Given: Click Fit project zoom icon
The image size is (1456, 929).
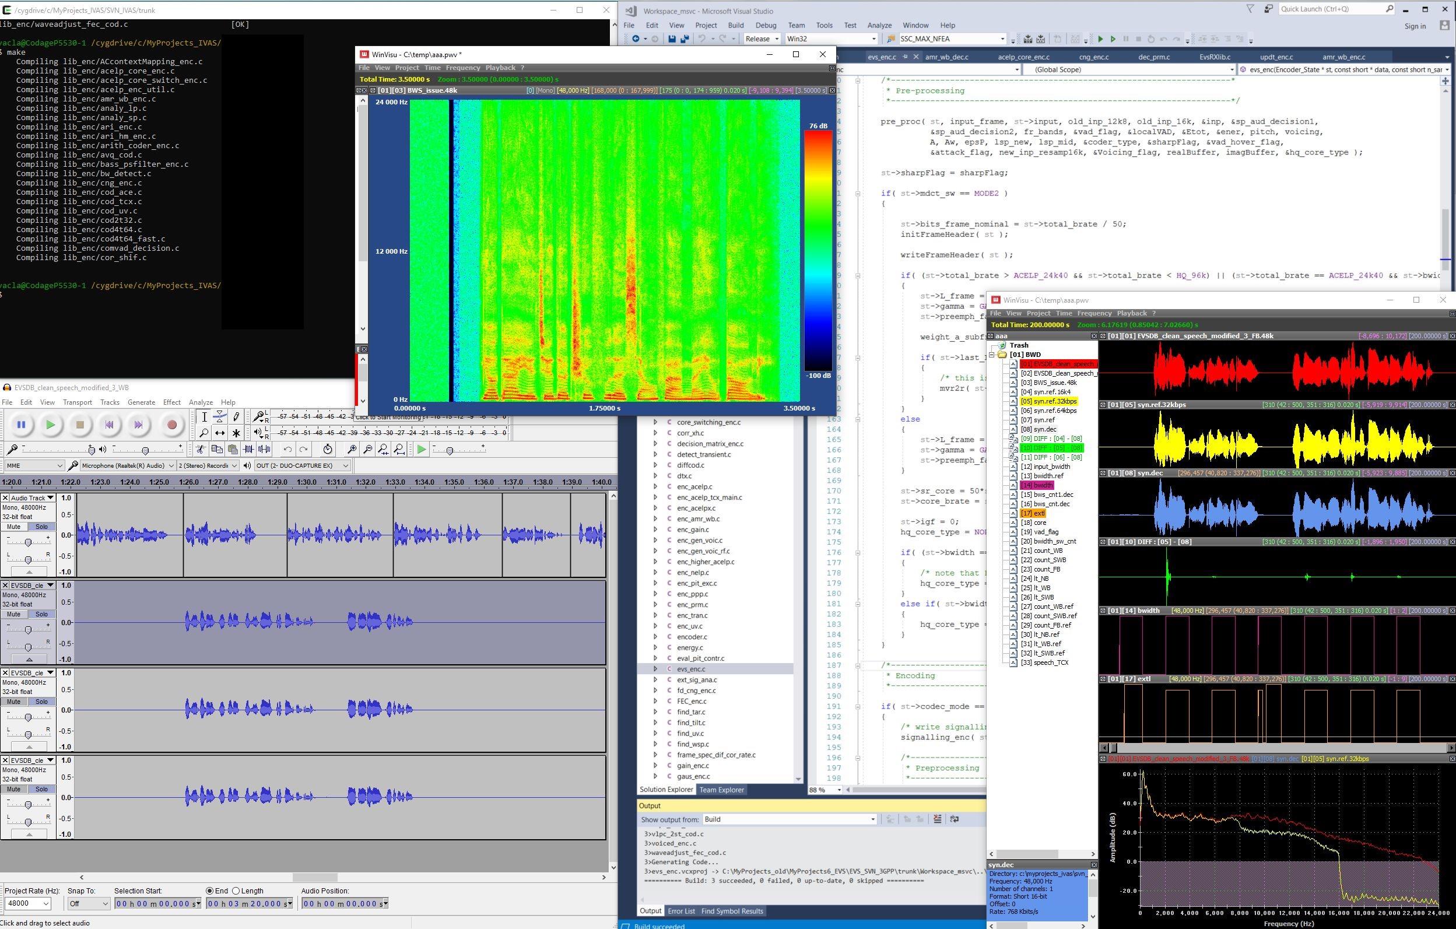Looking at the screenshot, I should (399, 450).
